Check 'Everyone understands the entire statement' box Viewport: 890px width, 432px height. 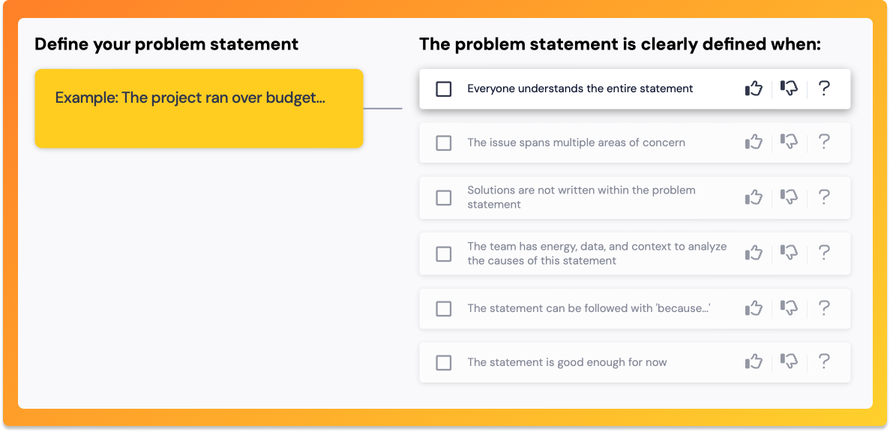tap(444, 89)
